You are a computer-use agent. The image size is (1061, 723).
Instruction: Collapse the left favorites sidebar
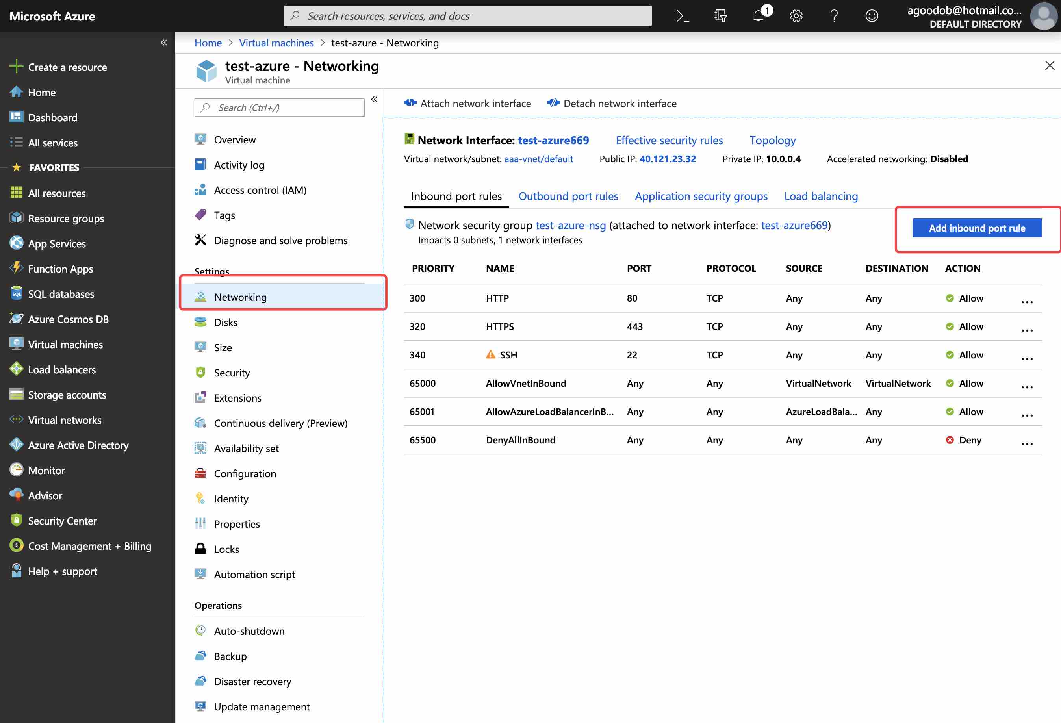click(164, 43)
